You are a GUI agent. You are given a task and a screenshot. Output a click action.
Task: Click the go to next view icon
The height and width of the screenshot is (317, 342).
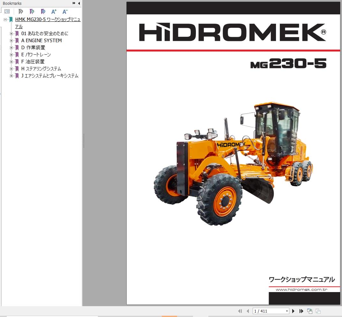coord(318,311)
